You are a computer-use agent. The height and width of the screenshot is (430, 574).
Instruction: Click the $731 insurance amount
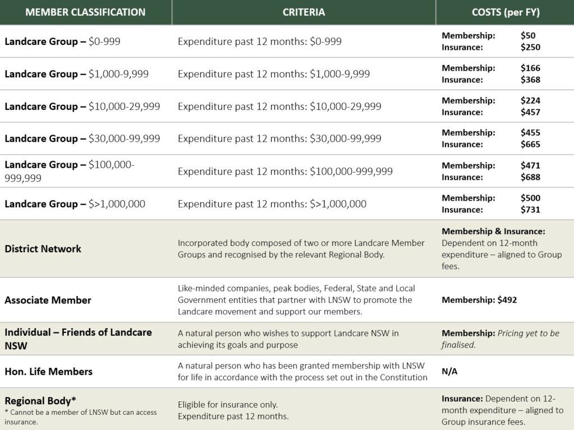(530, 210)
